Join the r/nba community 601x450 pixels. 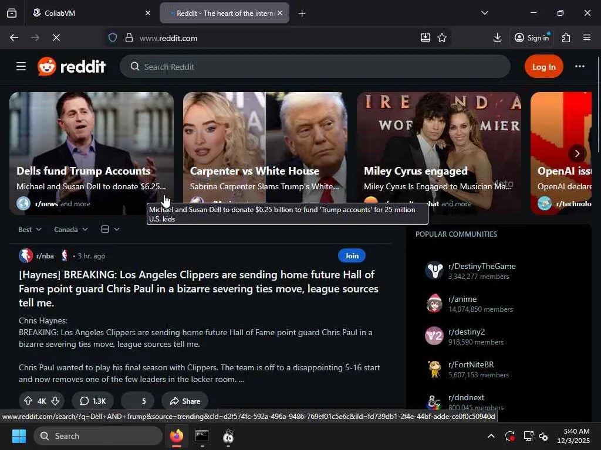352,255
